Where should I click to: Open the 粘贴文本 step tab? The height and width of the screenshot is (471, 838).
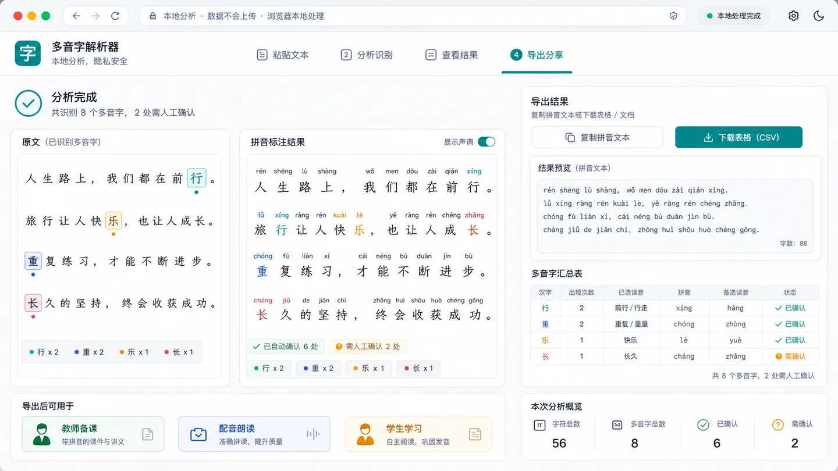283,55
